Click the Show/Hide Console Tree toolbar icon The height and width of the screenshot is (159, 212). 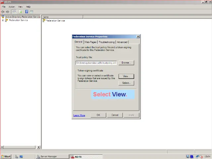(x=14, y=12)
